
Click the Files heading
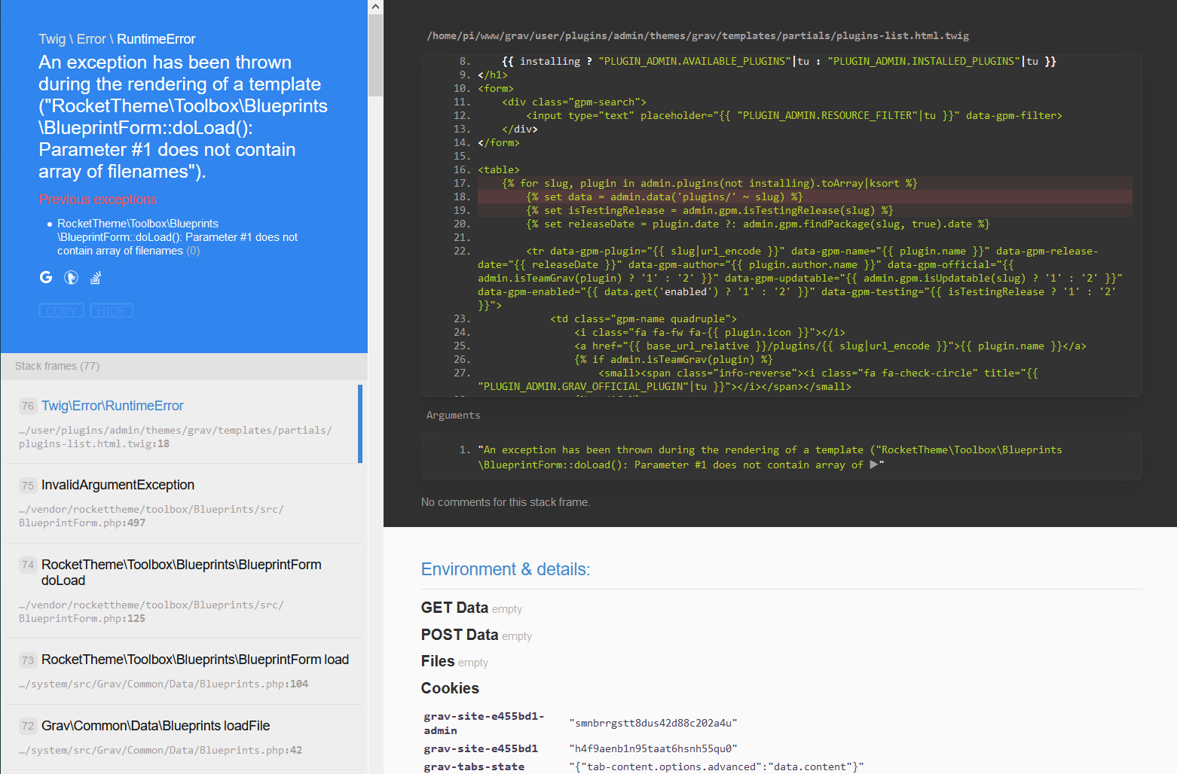coord(438,661)
